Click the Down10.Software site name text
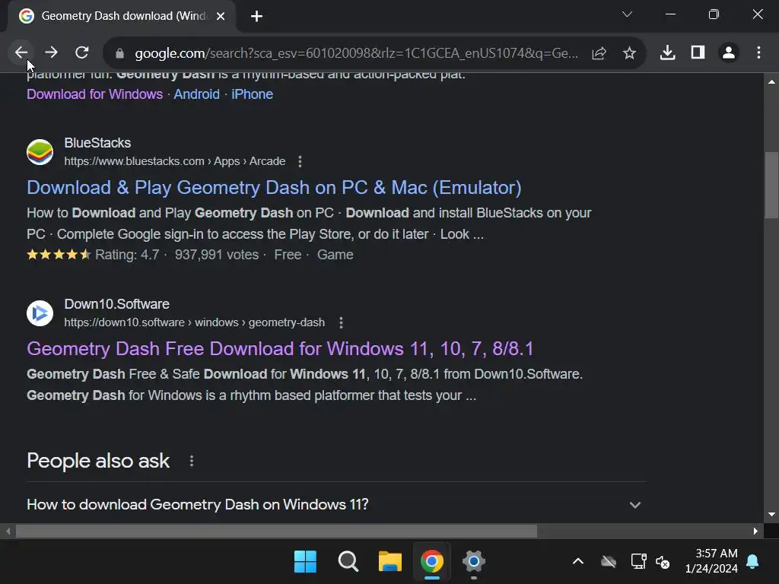This screenshot has height=584, width=779. [116, 304]
